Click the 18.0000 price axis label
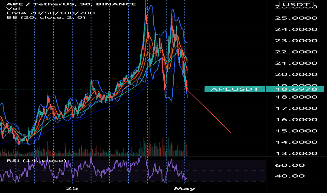This screenshot has height=193, width=327. click(x=296, y=97)
